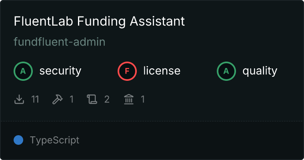Select the license label text
The image size is (304, 160).
(162, 71)
